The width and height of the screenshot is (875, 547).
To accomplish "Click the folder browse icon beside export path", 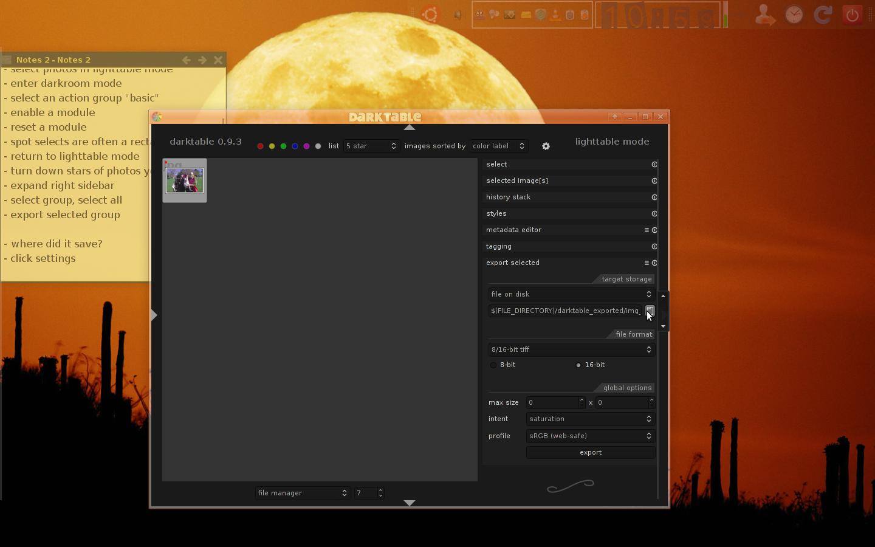I will click(650, 311).
